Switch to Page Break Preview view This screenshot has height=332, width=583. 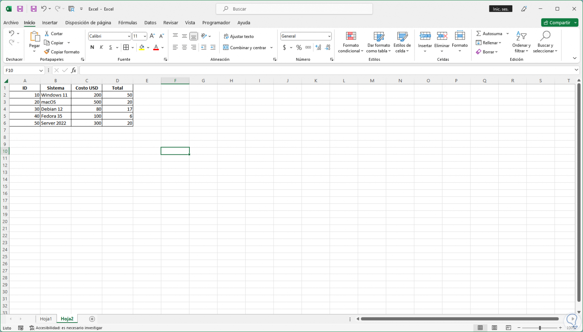tap(508, 328)
